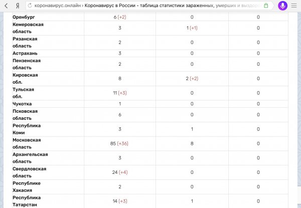Click the Оренбург region name
Image resolution: width=301 pixels, height=208 pixels.
tap(25, 17)
